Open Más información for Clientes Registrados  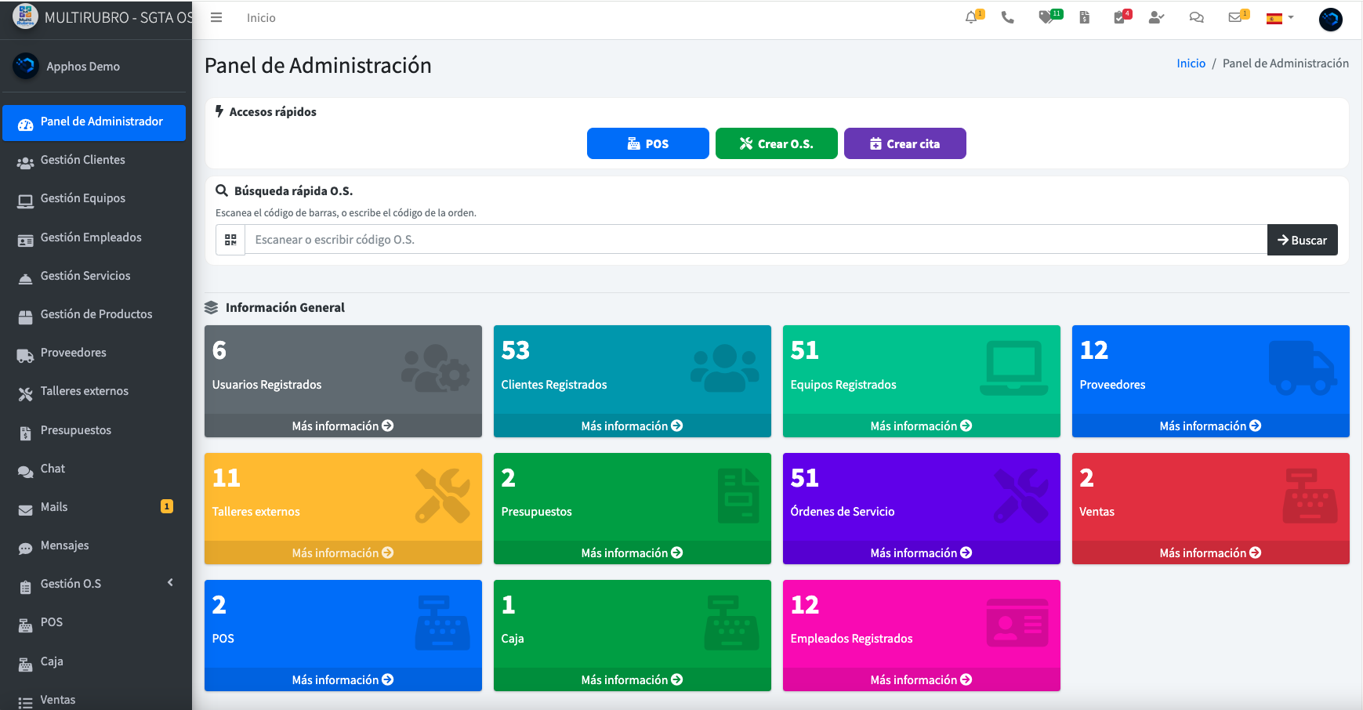(x=632, y=426)
